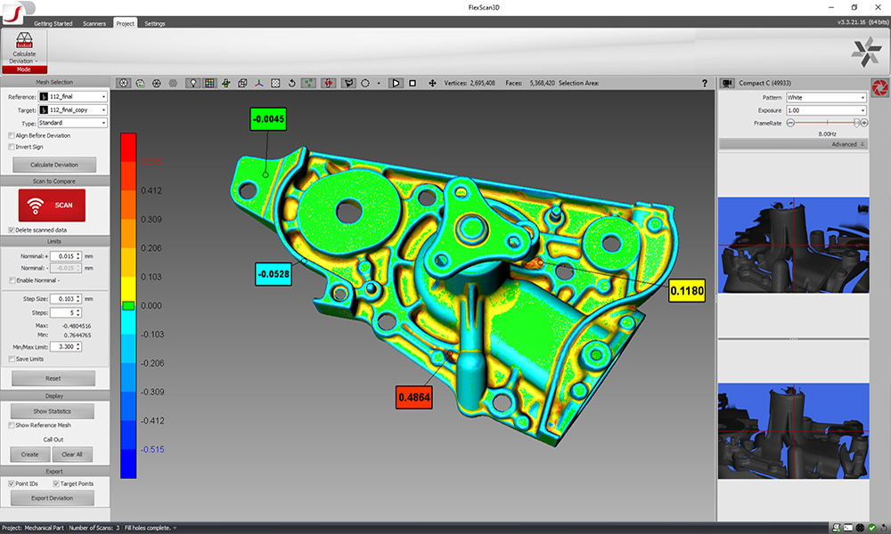The image size is (891, 534).
Task: Enable Align Before Deviation checkbox
Action: point(11,135)
